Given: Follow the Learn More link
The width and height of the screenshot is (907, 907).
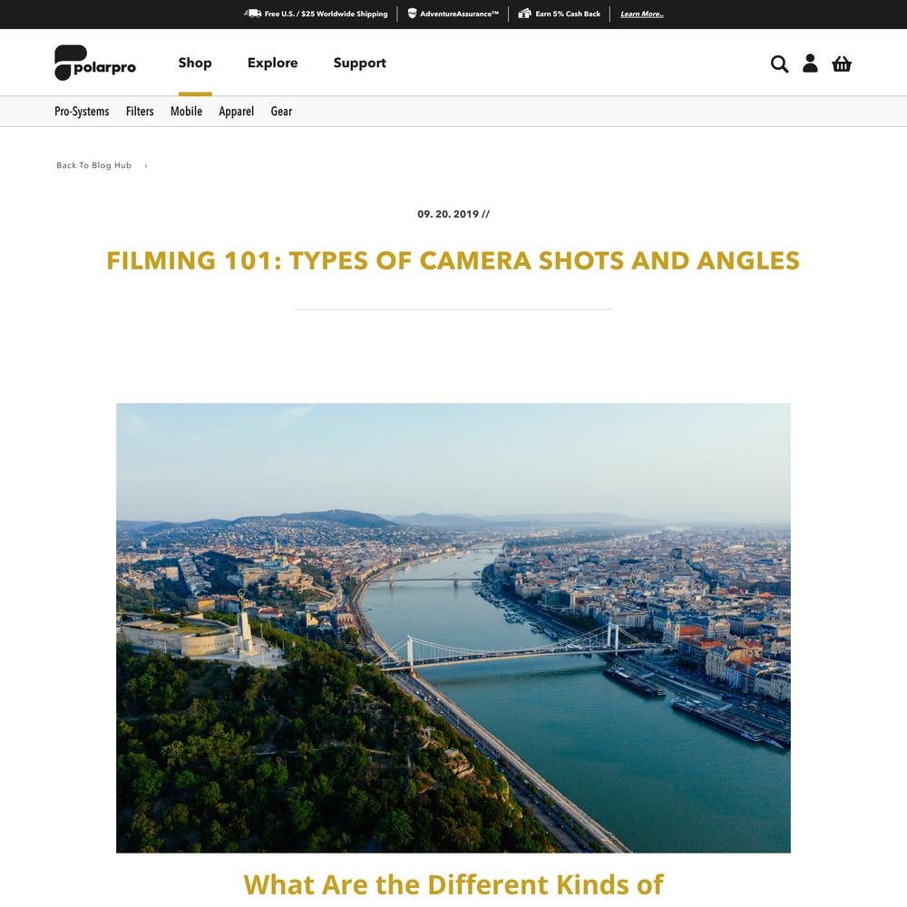Looking at the screenshot, I should tap(641, 14).
